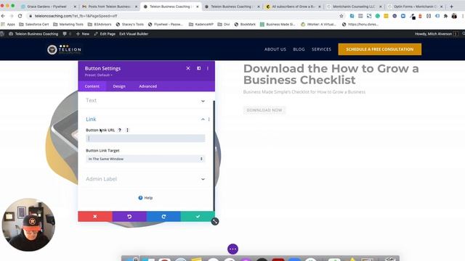Open the BookMark bookmark
The height and width of the screenshot is (261, 465).
click(245, 24)
